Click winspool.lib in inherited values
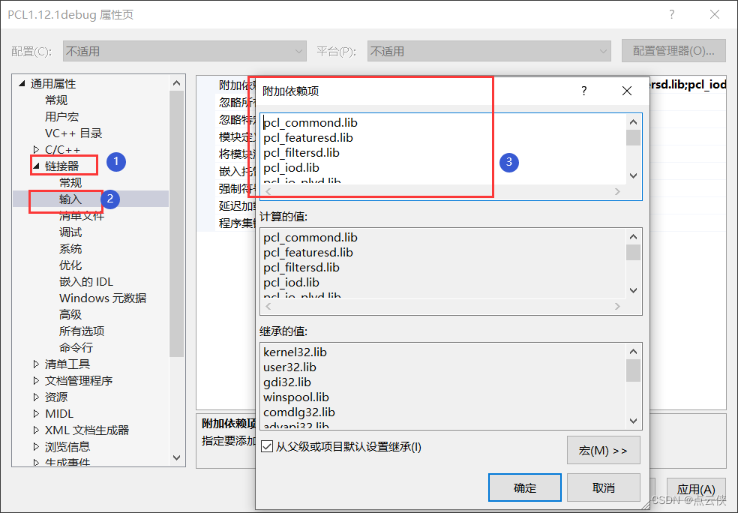 296,397
